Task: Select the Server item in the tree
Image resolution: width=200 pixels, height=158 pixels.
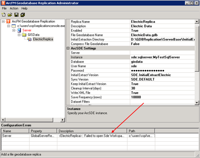Action: click(27, 30)
